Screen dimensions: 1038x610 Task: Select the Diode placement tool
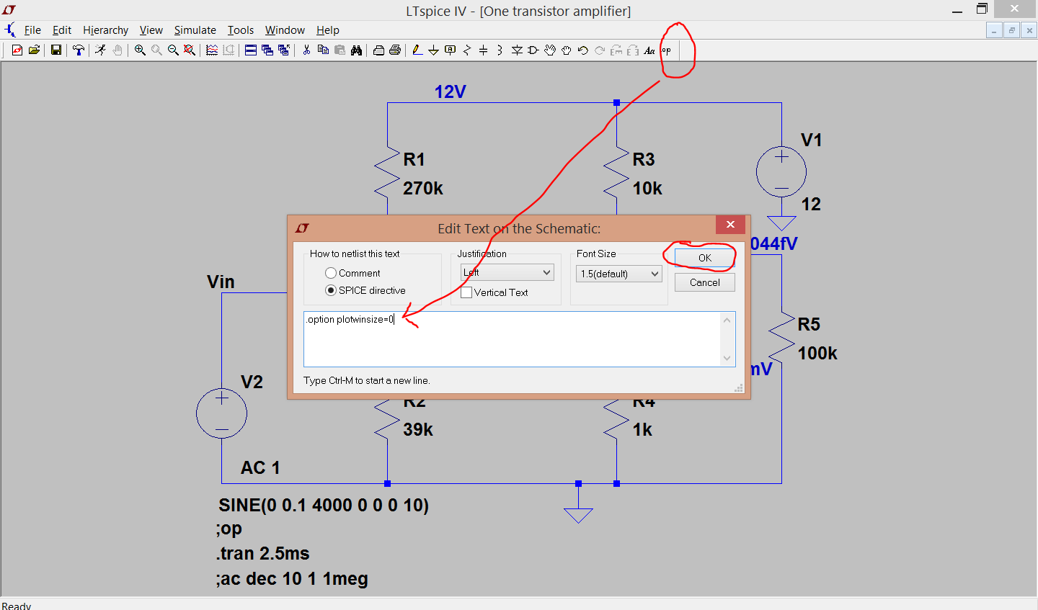pyautogui.click(x=517, y=50)
